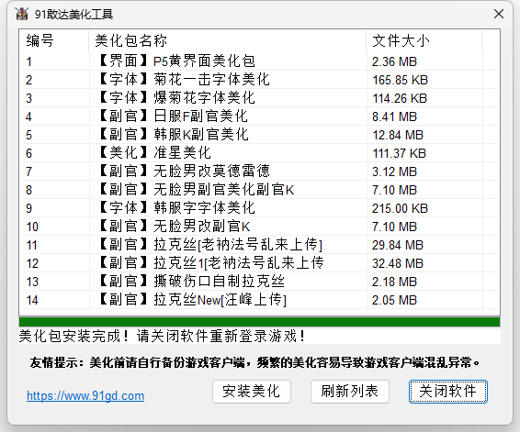Select row 【字体】爆菊花字体美化

coord(259,98)
